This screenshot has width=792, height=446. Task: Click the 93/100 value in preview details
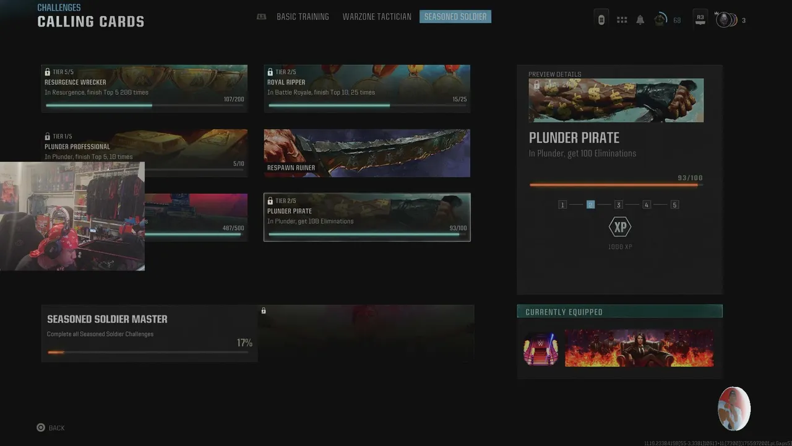(x=690, y=178)
